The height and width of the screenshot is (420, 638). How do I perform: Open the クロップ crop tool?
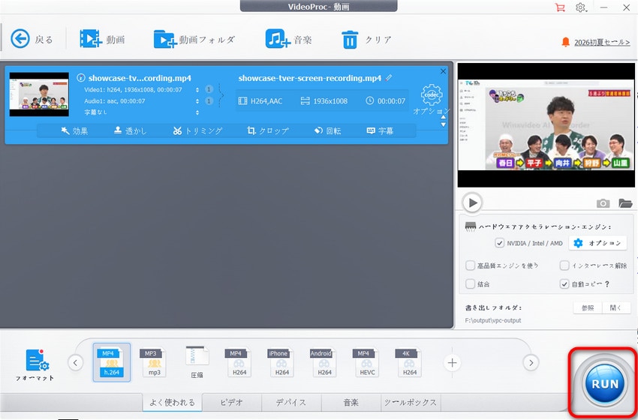pyautogui.click(x=268, y=130)
